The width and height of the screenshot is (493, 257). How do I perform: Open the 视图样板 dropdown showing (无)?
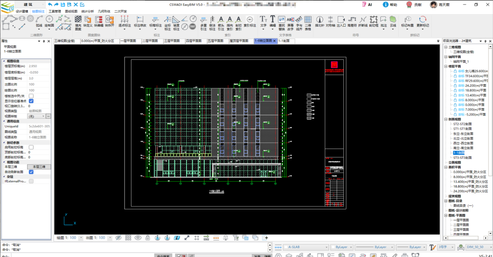pos(37,116)
